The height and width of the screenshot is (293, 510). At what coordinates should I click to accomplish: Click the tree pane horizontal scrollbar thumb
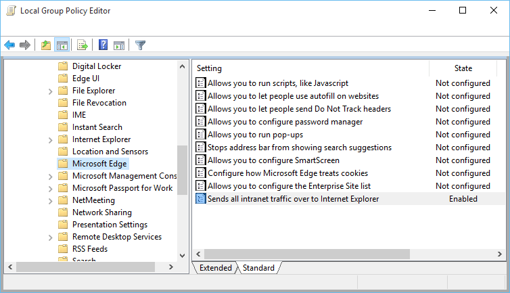pos(85,267)
